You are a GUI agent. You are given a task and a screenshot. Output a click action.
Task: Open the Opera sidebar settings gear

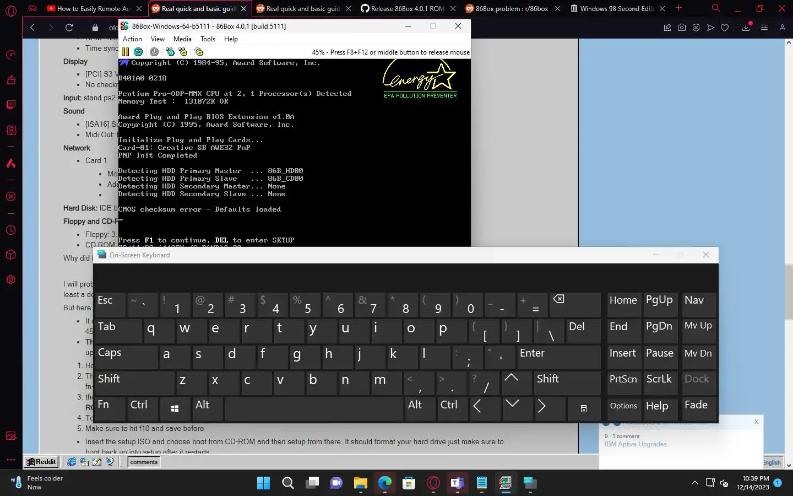(10, 280)
